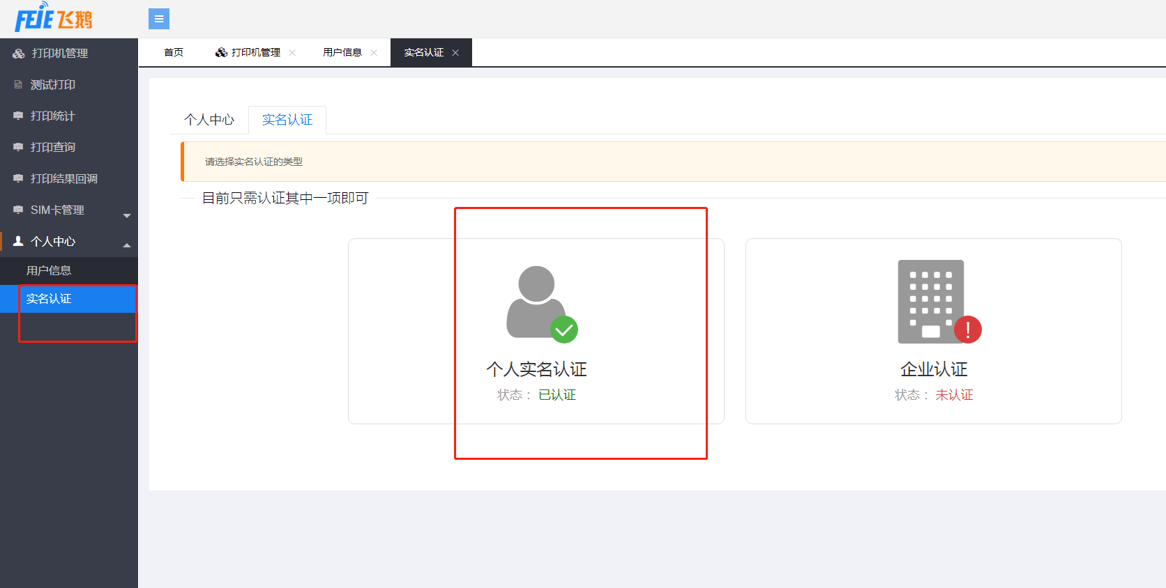Viewport: 1166px width, 588px height.
Task: Collapse the 个人中心 submenu arrow
Action: 127,245
